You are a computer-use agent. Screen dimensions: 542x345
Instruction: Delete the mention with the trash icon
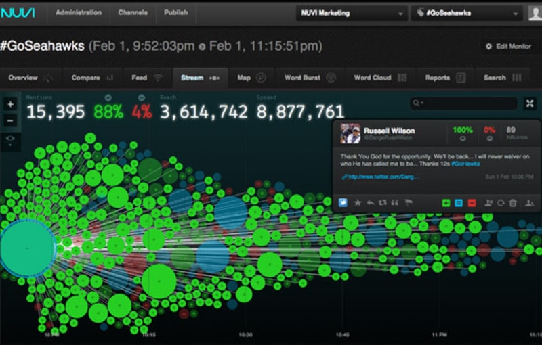pos(513,203)
